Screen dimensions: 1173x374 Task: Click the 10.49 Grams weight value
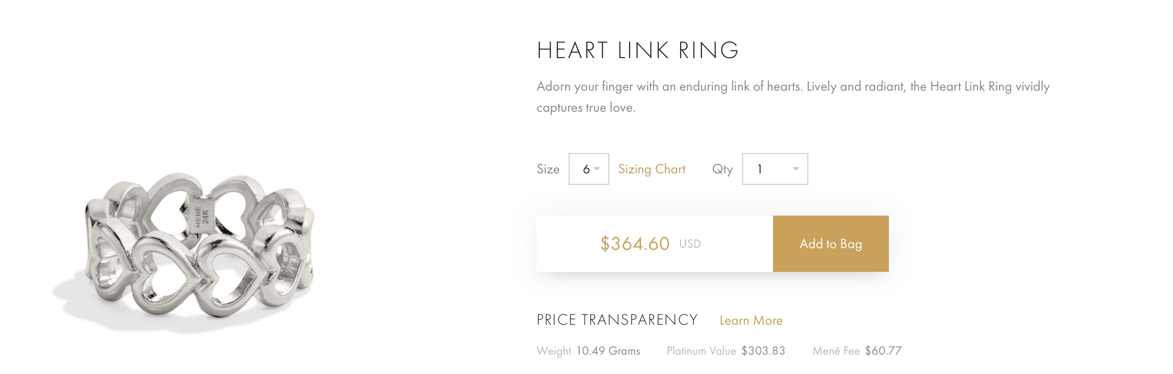pos(607,351)
